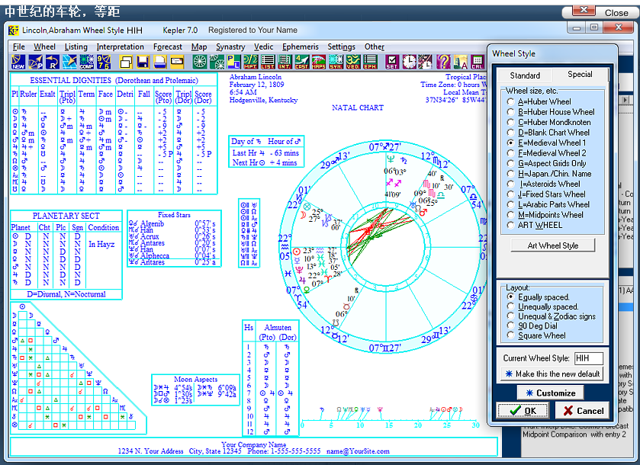640x465 pixels.
Task: Click the SET settings toolbar icon
Action: click(392, 62)
